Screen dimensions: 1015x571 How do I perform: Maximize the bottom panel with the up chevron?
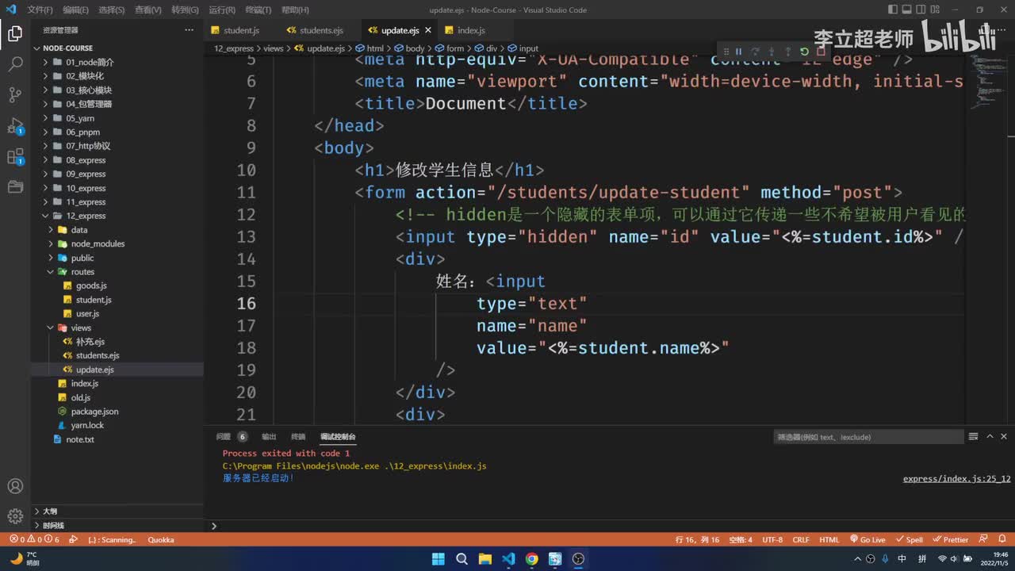[989, 436]
